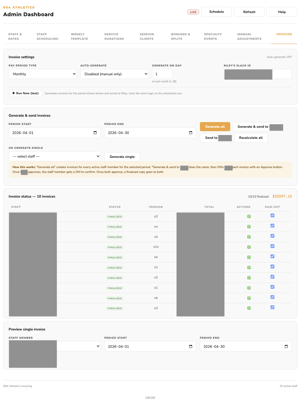This screenshot has height=404, width=302.
Task: Toggle Paid Out checkbox for v3 invoice
Action: 273,307
